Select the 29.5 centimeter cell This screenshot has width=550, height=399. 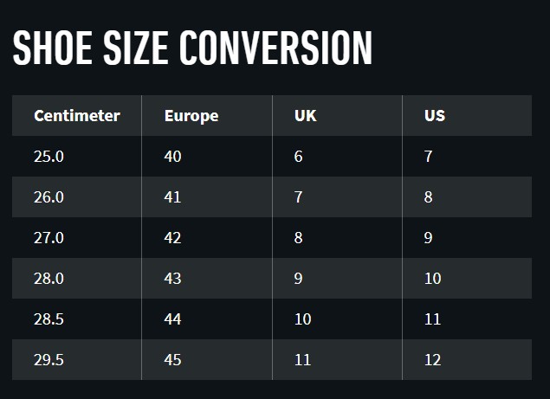tap(49, 360)
